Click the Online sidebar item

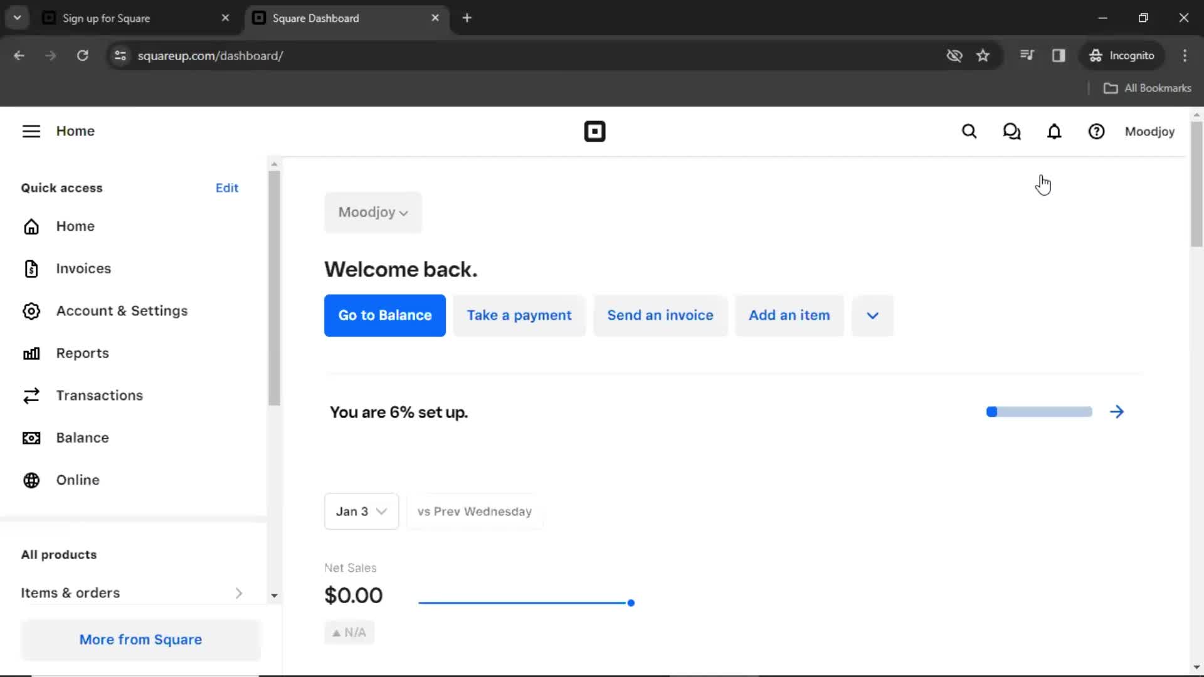point(78,480)
